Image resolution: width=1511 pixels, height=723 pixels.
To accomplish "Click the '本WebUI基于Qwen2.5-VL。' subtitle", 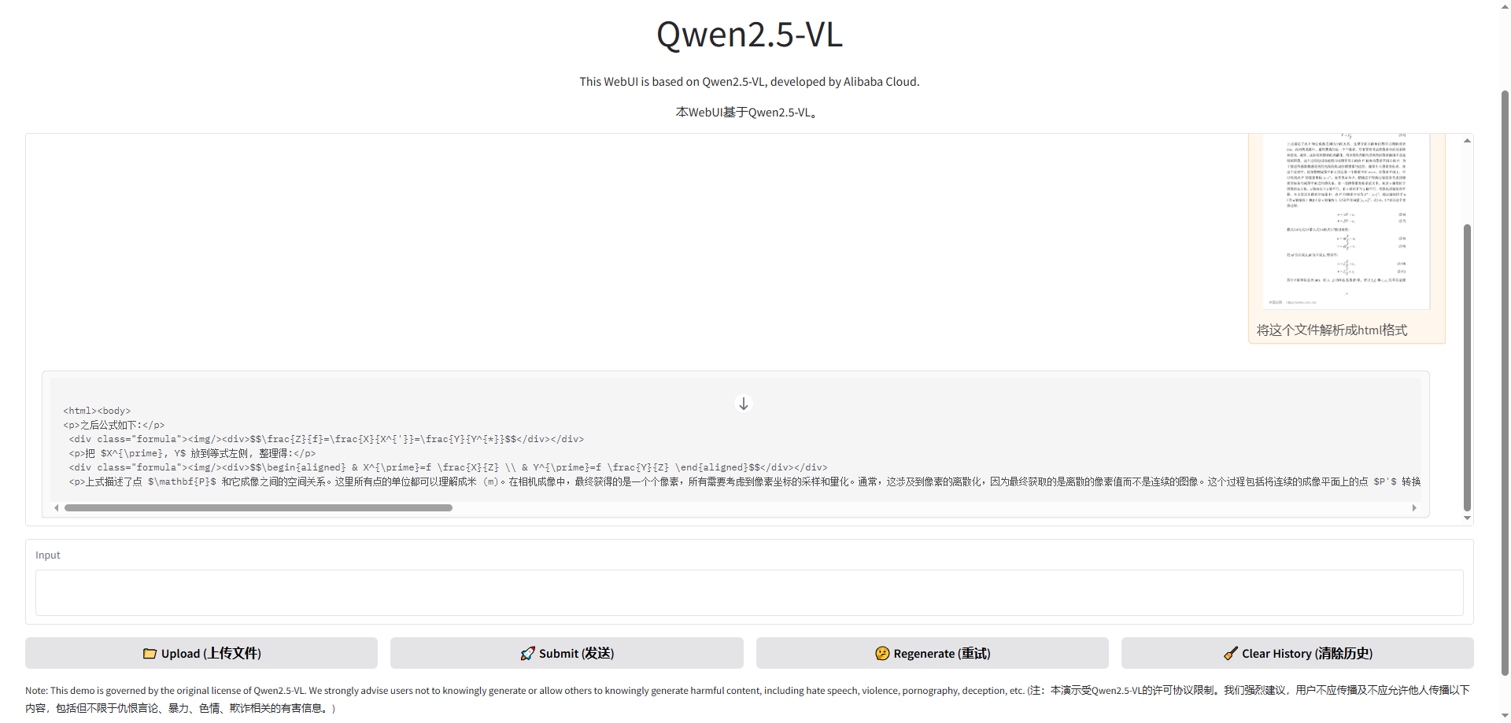I will tap(749, 113).
